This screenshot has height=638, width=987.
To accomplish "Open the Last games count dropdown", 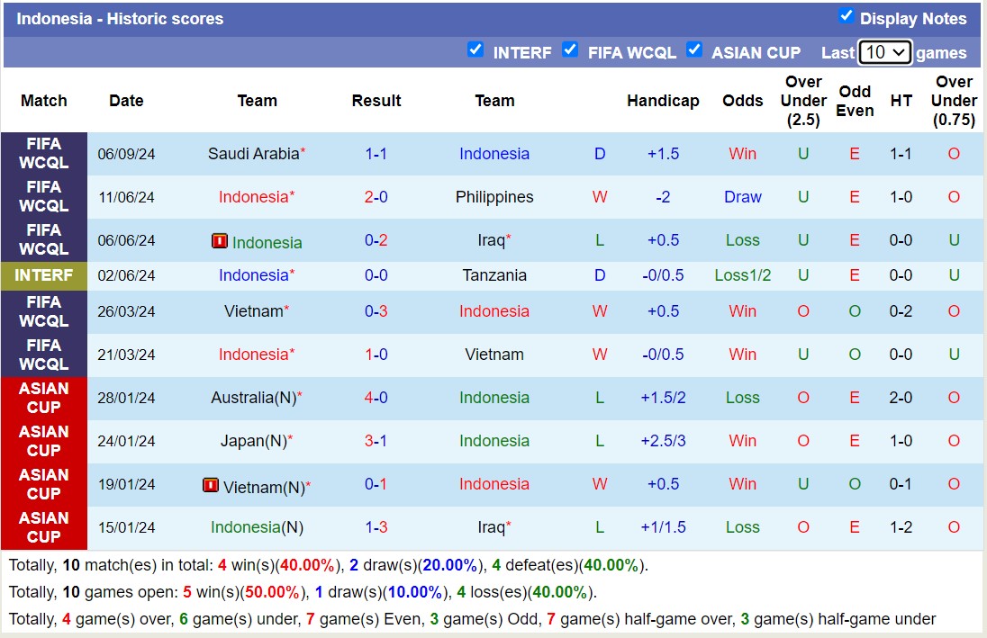I will coord(884,52).
